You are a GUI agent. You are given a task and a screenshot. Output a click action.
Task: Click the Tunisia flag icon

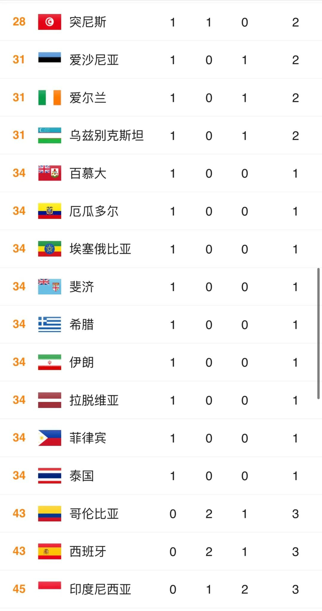click(50, 22)
